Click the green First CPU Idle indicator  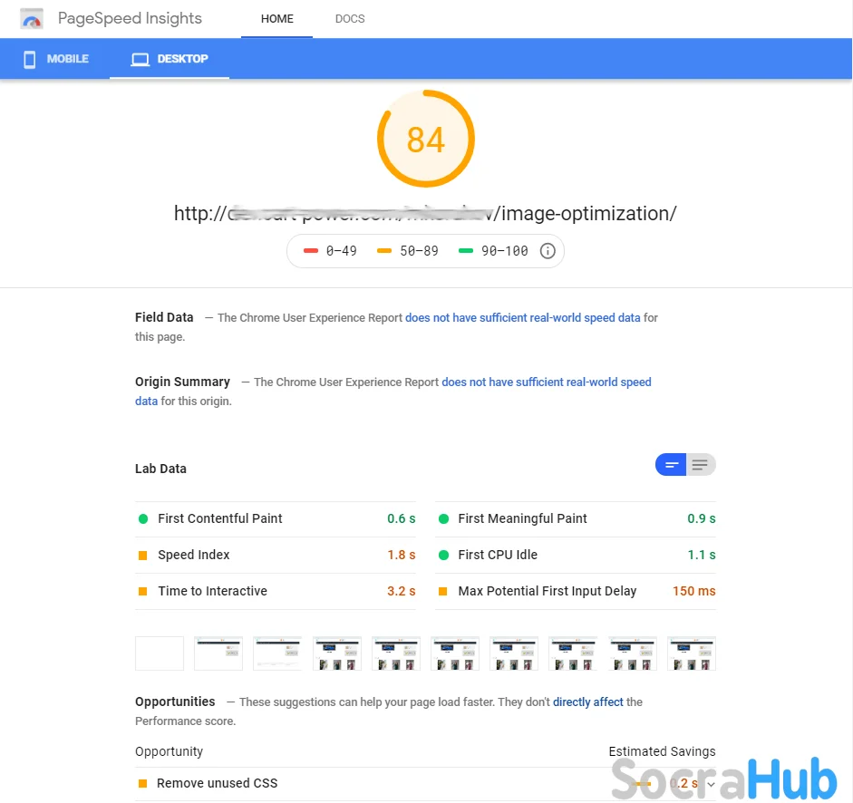(443, 556)
